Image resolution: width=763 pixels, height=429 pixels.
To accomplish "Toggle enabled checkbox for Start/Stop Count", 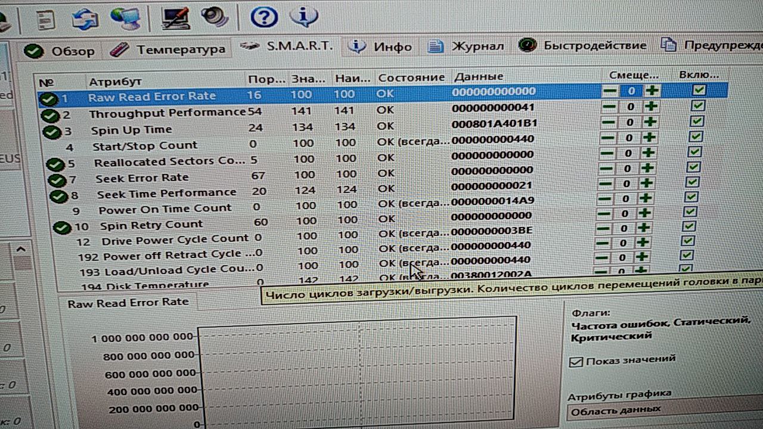I will 694,137.
